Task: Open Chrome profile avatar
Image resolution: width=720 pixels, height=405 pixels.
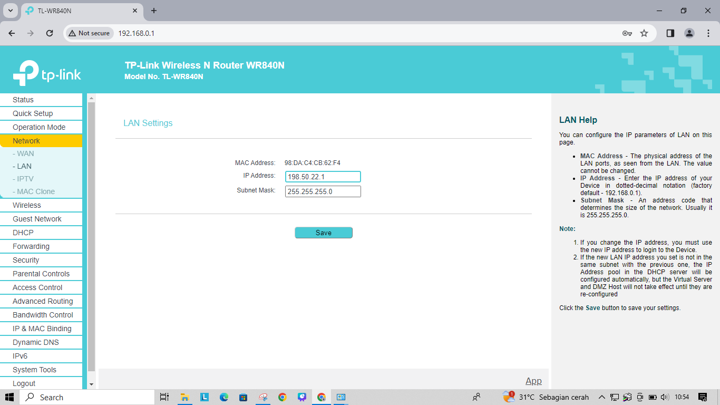Action: coord(689,33)
